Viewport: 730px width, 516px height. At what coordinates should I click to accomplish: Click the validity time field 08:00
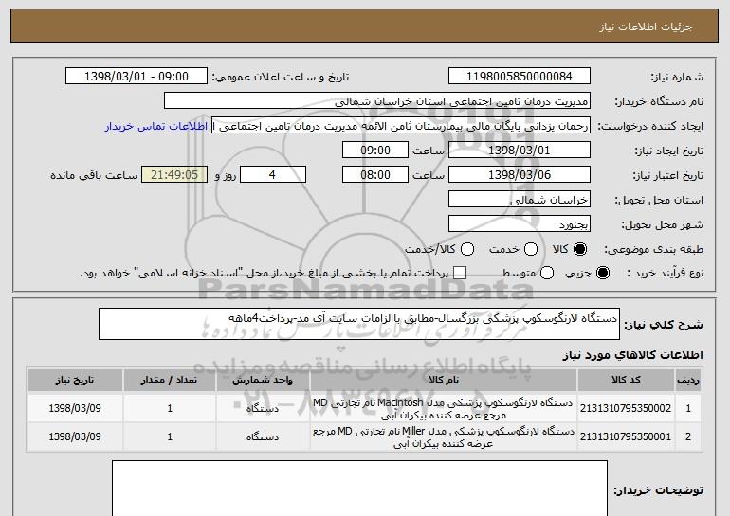coord(375,175)
